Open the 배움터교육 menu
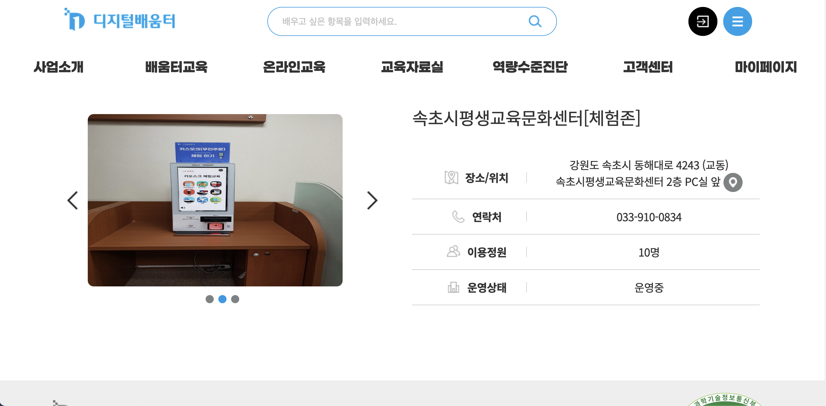The image size is (826, 406). tap(176, 67)
